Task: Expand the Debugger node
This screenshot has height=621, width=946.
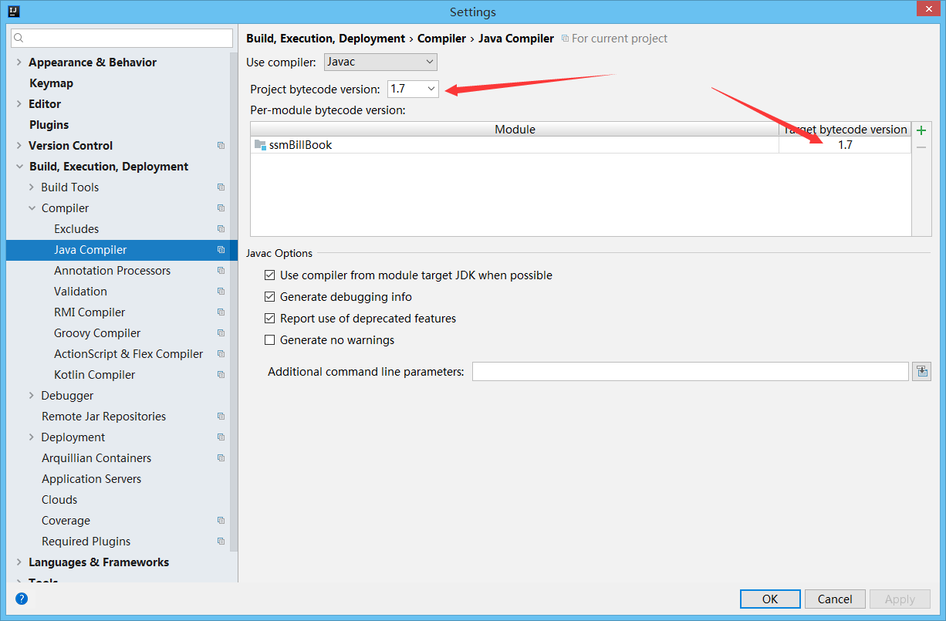Action: click(x=32, y=396)
